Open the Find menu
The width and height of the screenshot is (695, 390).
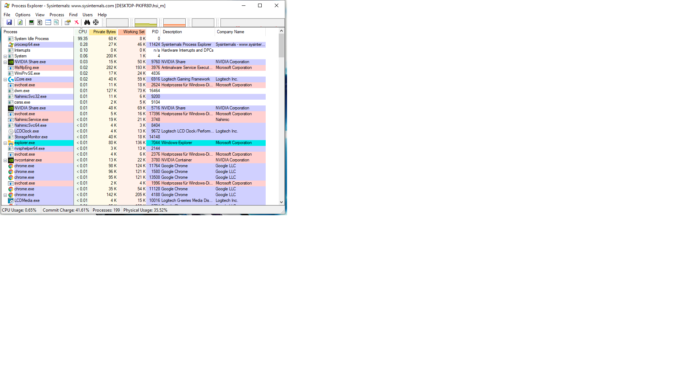tap(73, 15)
